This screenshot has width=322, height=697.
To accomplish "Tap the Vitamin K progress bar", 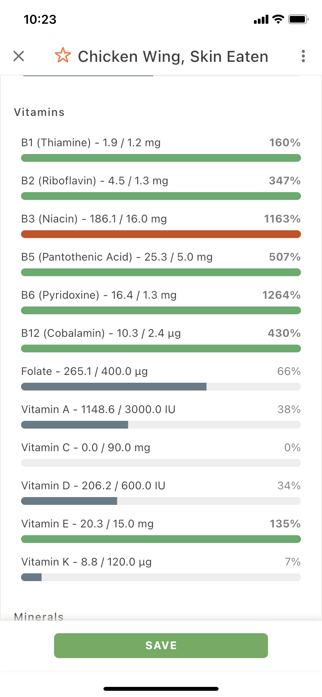I will pyautogui.click(x=161, y=577).
